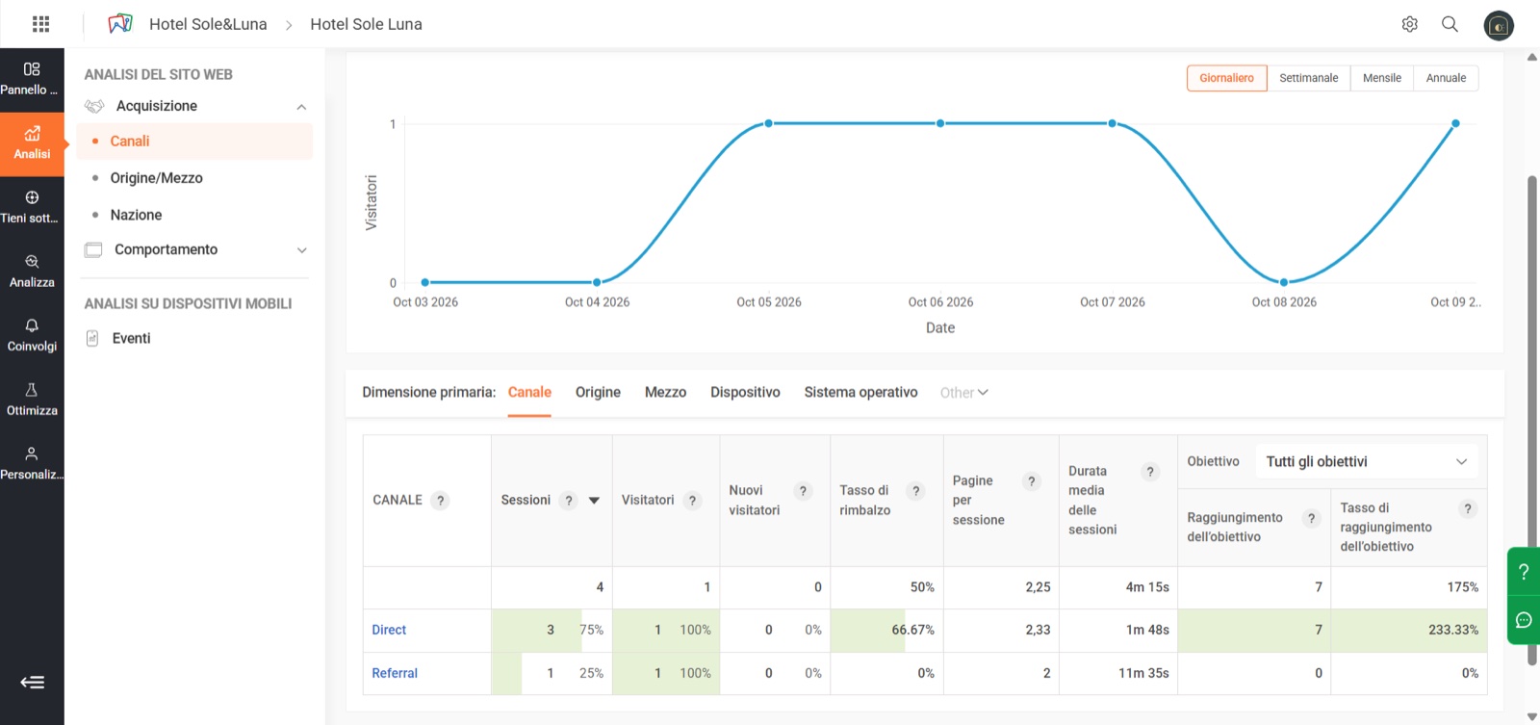
Task: Select the Mezzo dimension tab
Action: 665,393
